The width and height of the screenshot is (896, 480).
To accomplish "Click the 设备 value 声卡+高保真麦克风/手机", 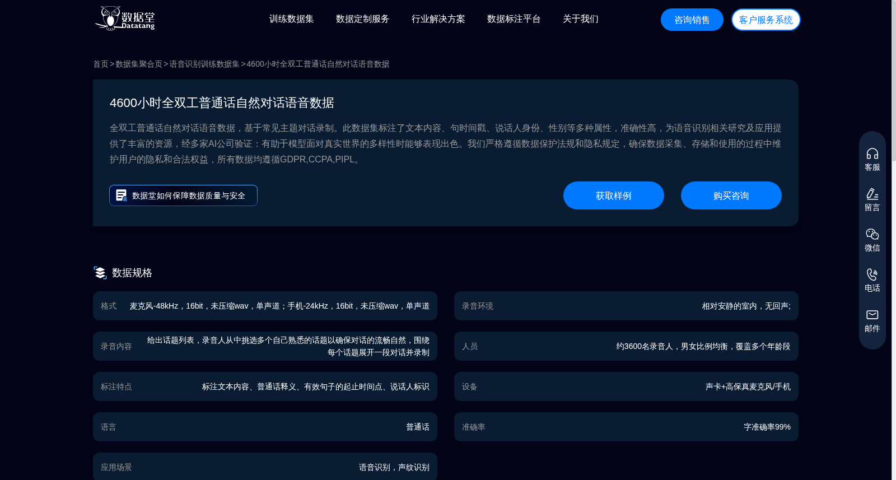I will (x=748, y=386).
